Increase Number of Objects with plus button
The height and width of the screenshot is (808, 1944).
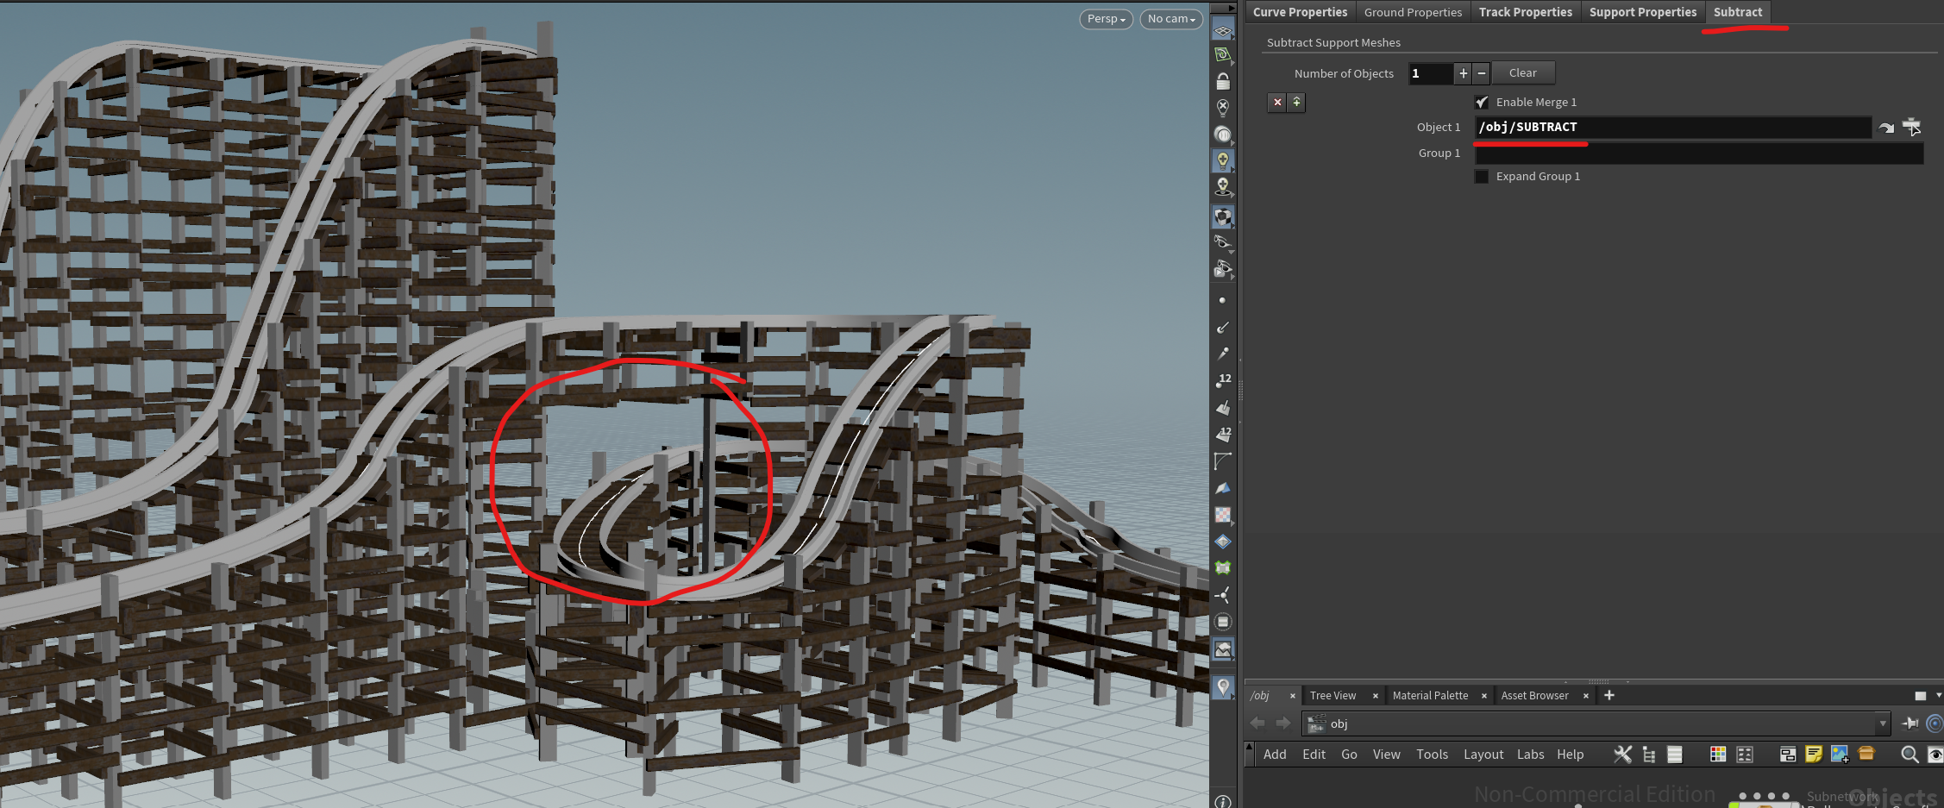tap(1463, 74)
